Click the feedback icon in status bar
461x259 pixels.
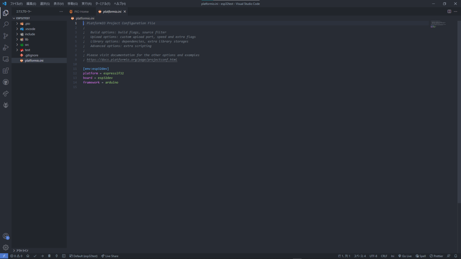click(x=448, y=256)
